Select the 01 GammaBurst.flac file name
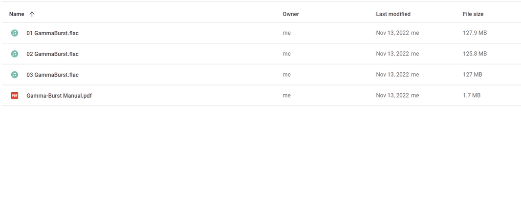Viewport: 521px width, 205px height. pyautogui.click(x=52, y=33)
